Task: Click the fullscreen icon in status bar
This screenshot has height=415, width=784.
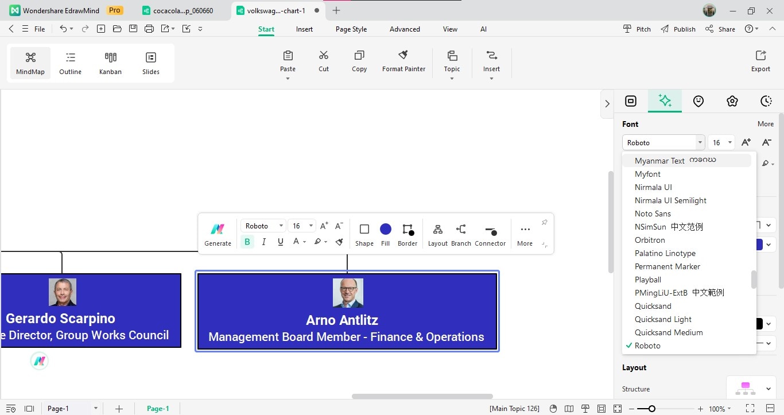Action: (750, 409)
